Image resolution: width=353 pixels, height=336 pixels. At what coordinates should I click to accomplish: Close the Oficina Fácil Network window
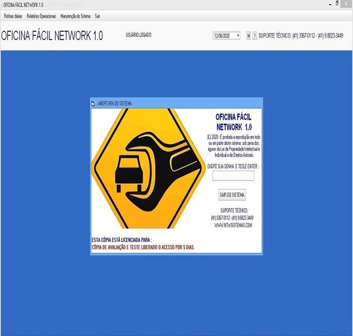click(x=346, y=4)
